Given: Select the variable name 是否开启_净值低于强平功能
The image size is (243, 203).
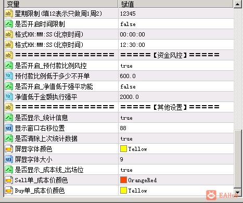Looking at the screenshot, I should pos(54,86).
